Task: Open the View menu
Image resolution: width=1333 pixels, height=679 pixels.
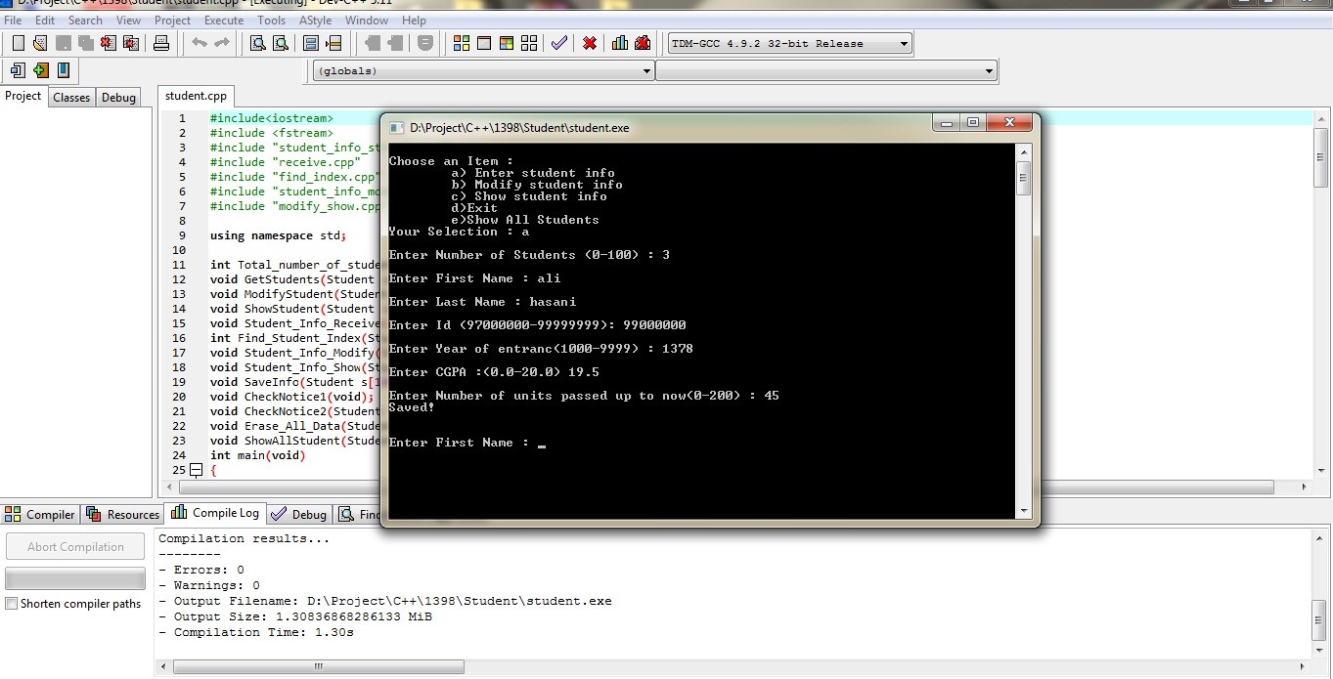Action: coord(128,20)
